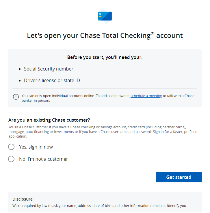
Task: Click the "Disclosure" heading
Action: coord(23,199)
